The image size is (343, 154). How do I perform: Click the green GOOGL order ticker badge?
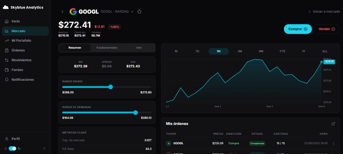coord(168,144)
